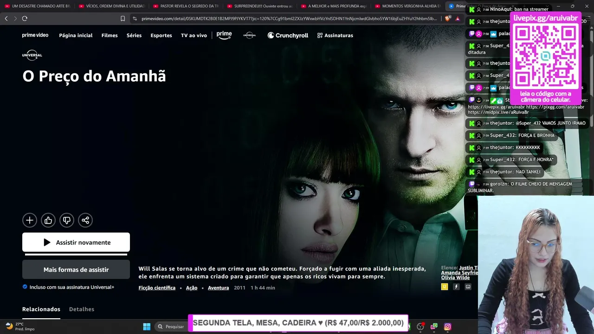Reload the Prime Video page

pos(25,19)
